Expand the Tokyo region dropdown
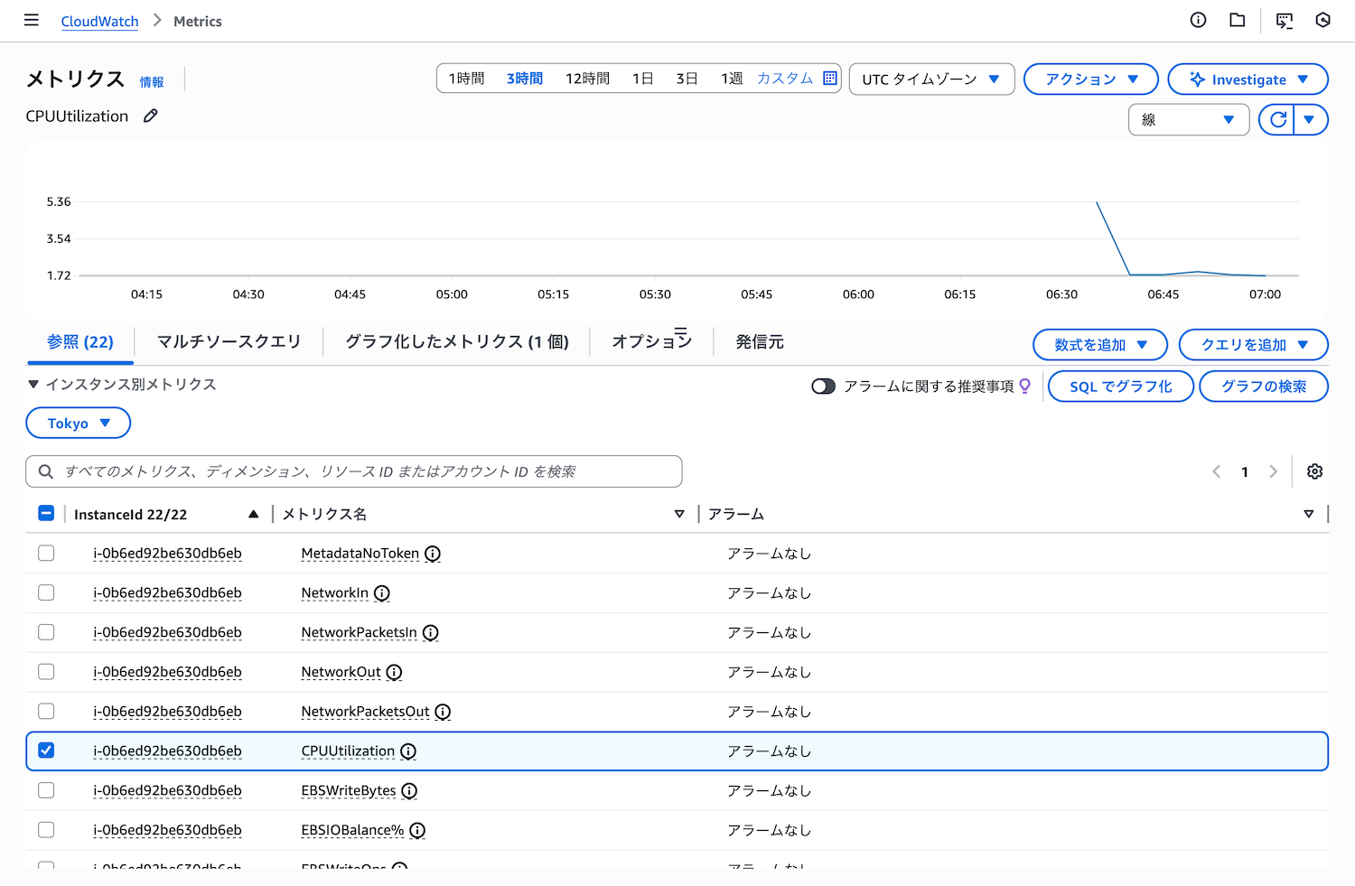 tap(79, 423)
